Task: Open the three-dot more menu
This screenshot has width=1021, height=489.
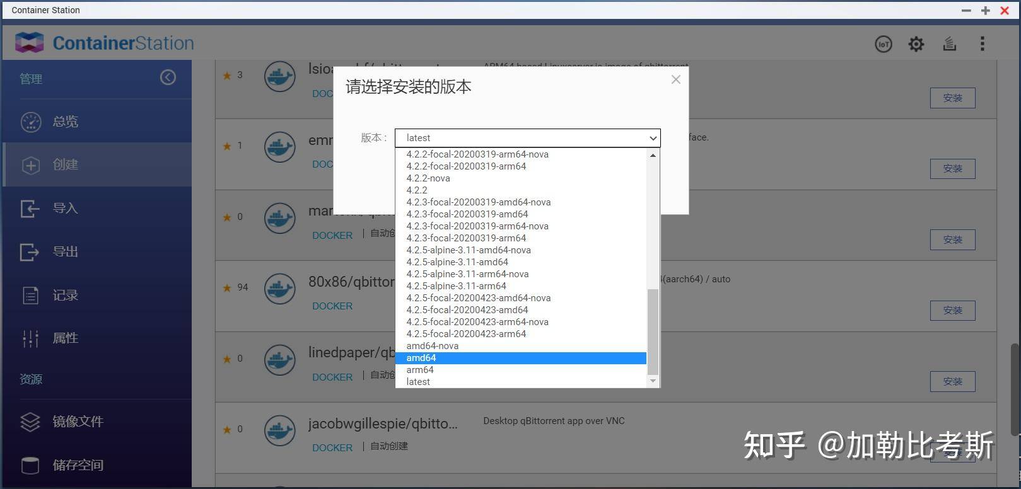Action: coord(982,43)
